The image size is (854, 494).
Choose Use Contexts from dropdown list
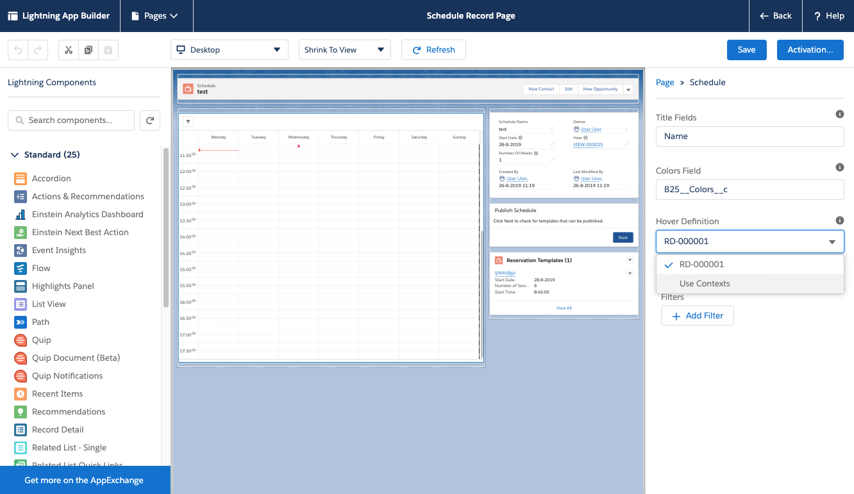[x=705, y=284]
